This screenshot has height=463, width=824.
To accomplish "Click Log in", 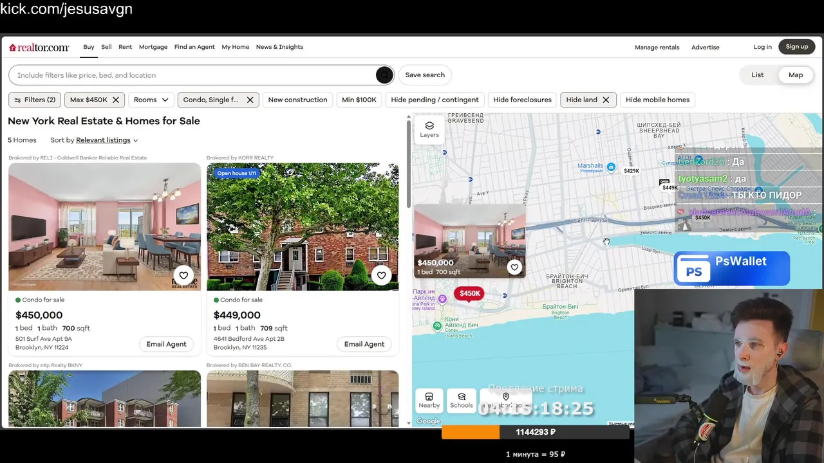I will pyautogui.click(x=763, y=47).
